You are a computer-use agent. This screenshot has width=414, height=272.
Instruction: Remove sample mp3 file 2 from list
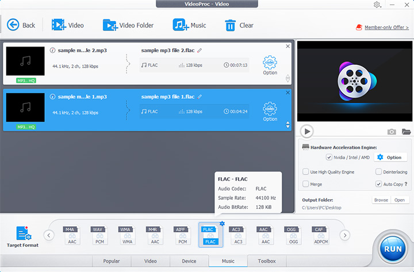point(288,46)
